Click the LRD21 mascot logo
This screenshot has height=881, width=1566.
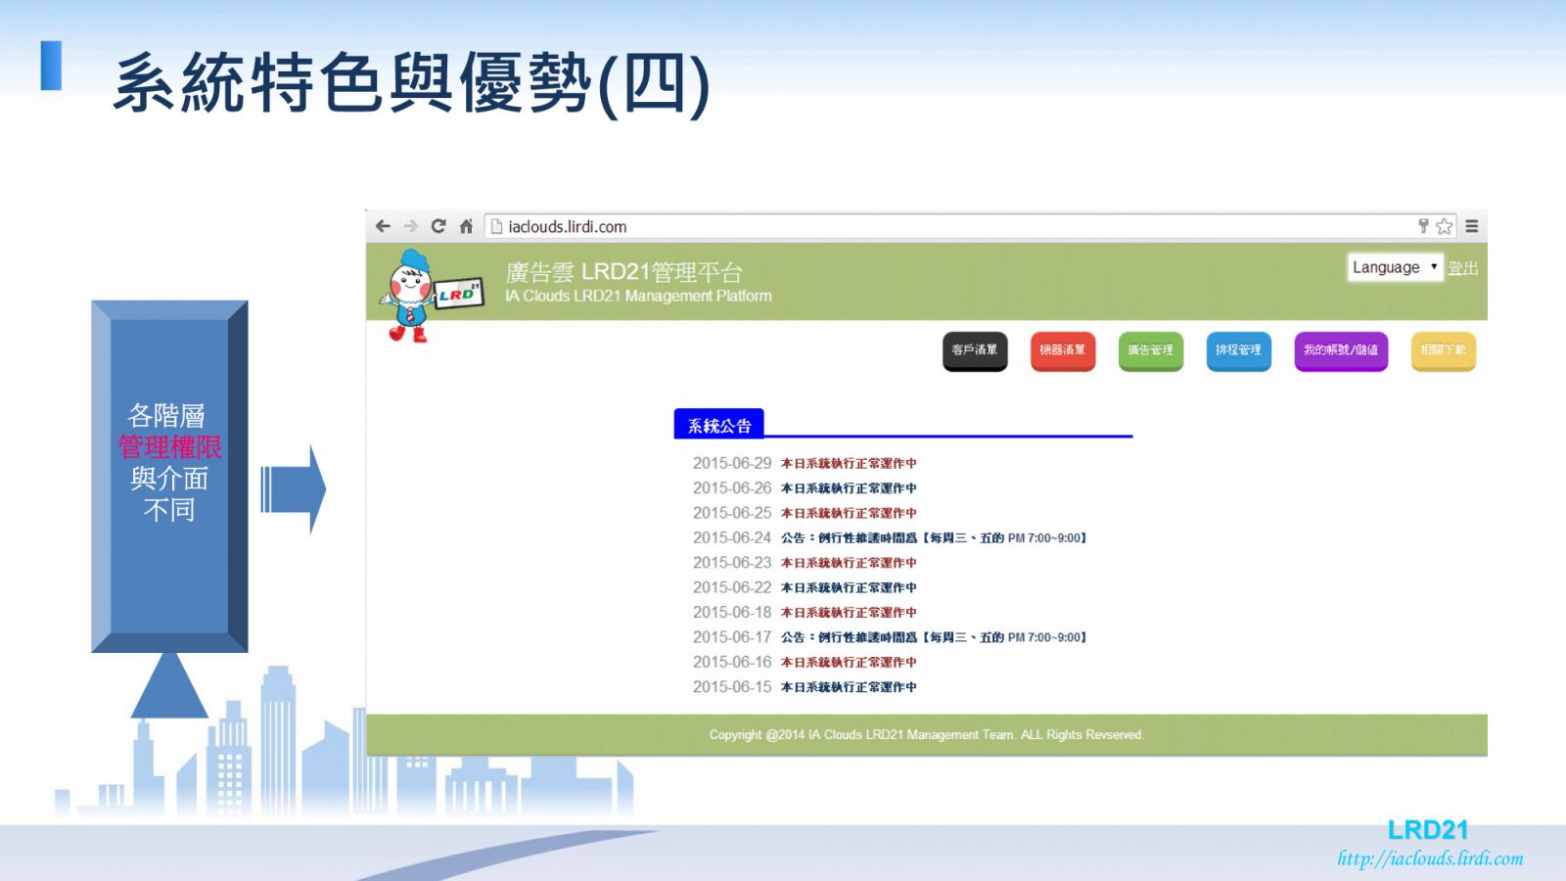click(430, 296)
